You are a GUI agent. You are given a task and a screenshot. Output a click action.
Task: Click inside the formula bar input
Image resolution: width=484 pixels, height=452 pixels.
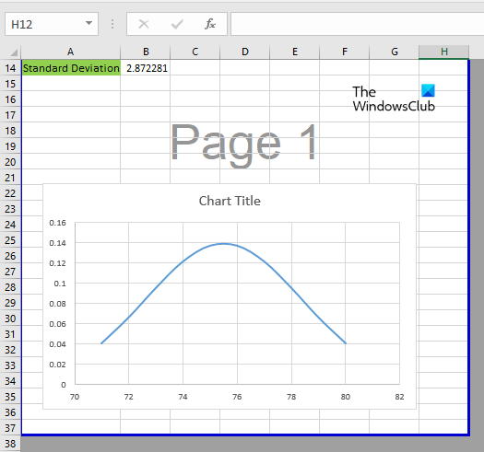(x=357, y=24)
